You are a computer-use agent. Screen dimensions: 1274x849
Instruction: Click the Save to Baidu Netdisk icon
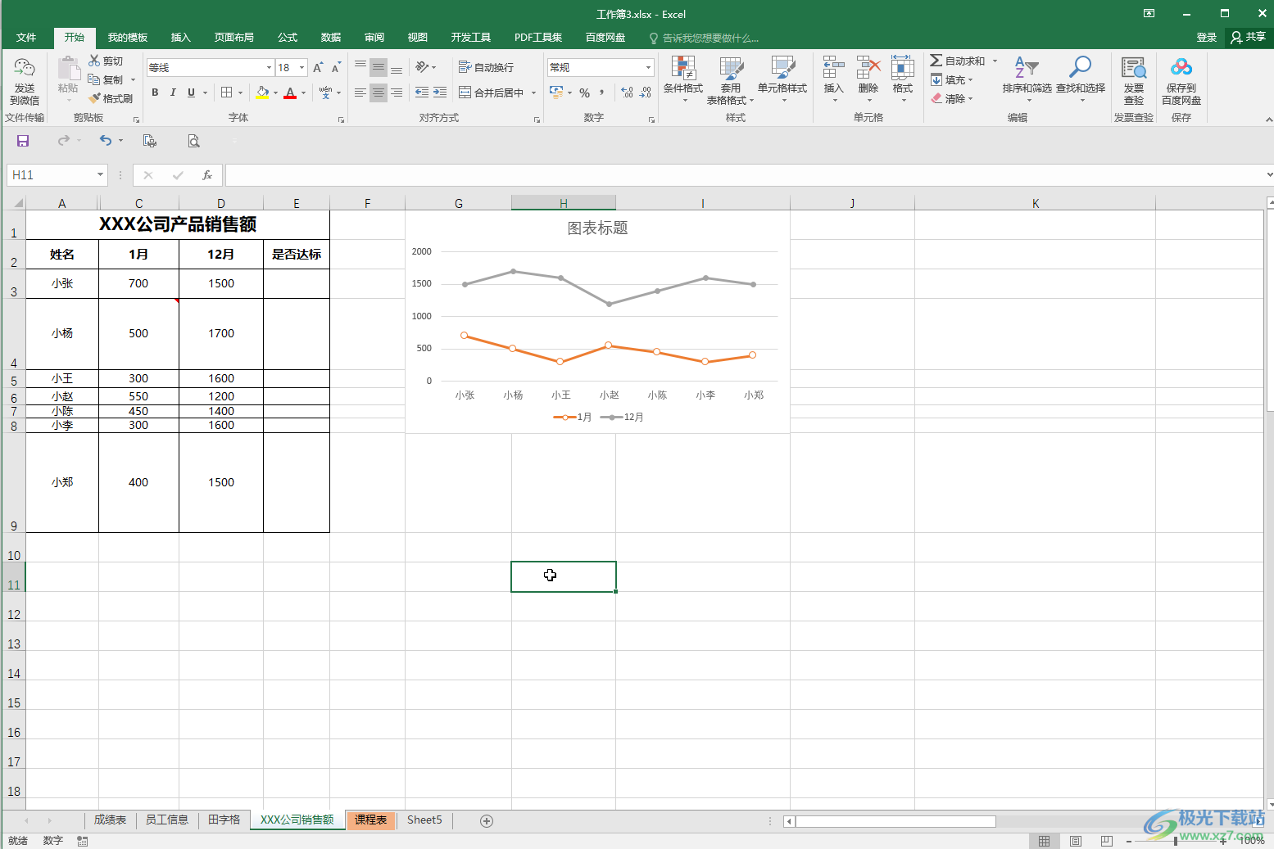click(1181, 69)
